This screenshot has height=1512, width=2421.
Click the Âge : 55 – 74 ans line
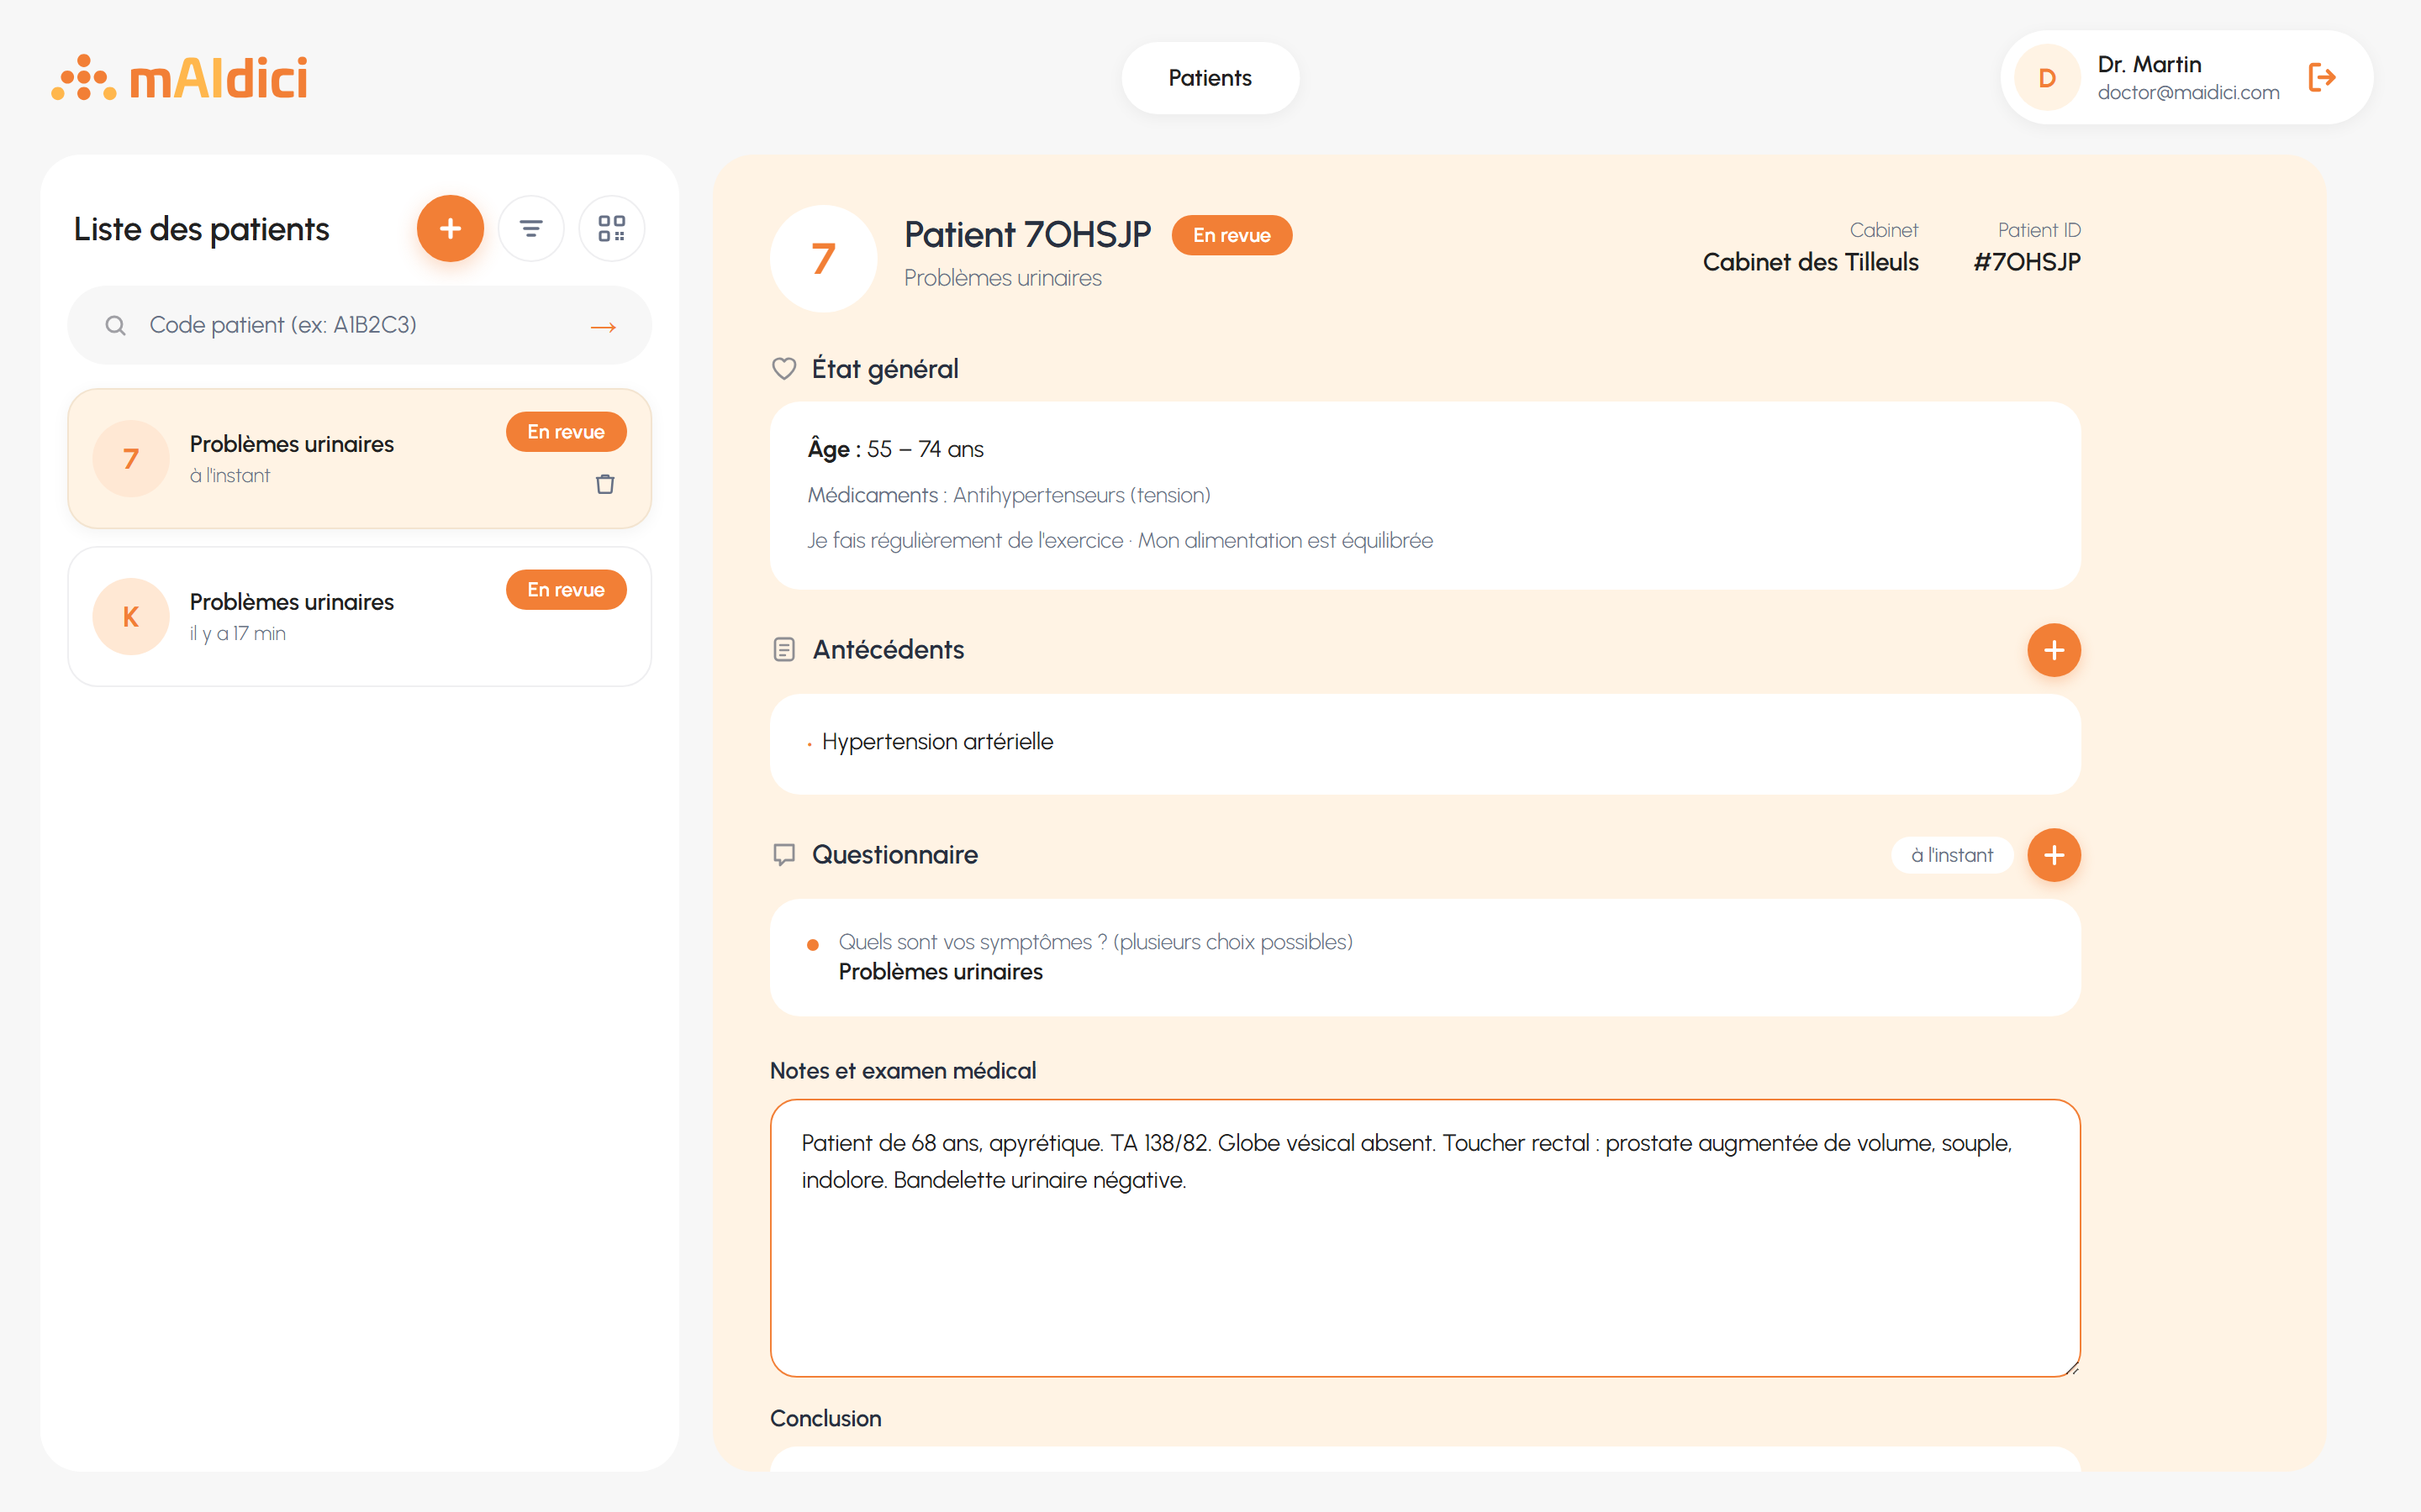point(895,450)
